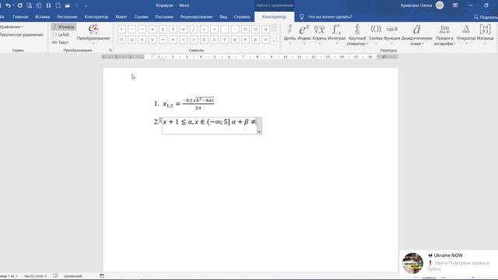
Task: Insert the not-equal symbol from gallery
Action: click(173, 40)
